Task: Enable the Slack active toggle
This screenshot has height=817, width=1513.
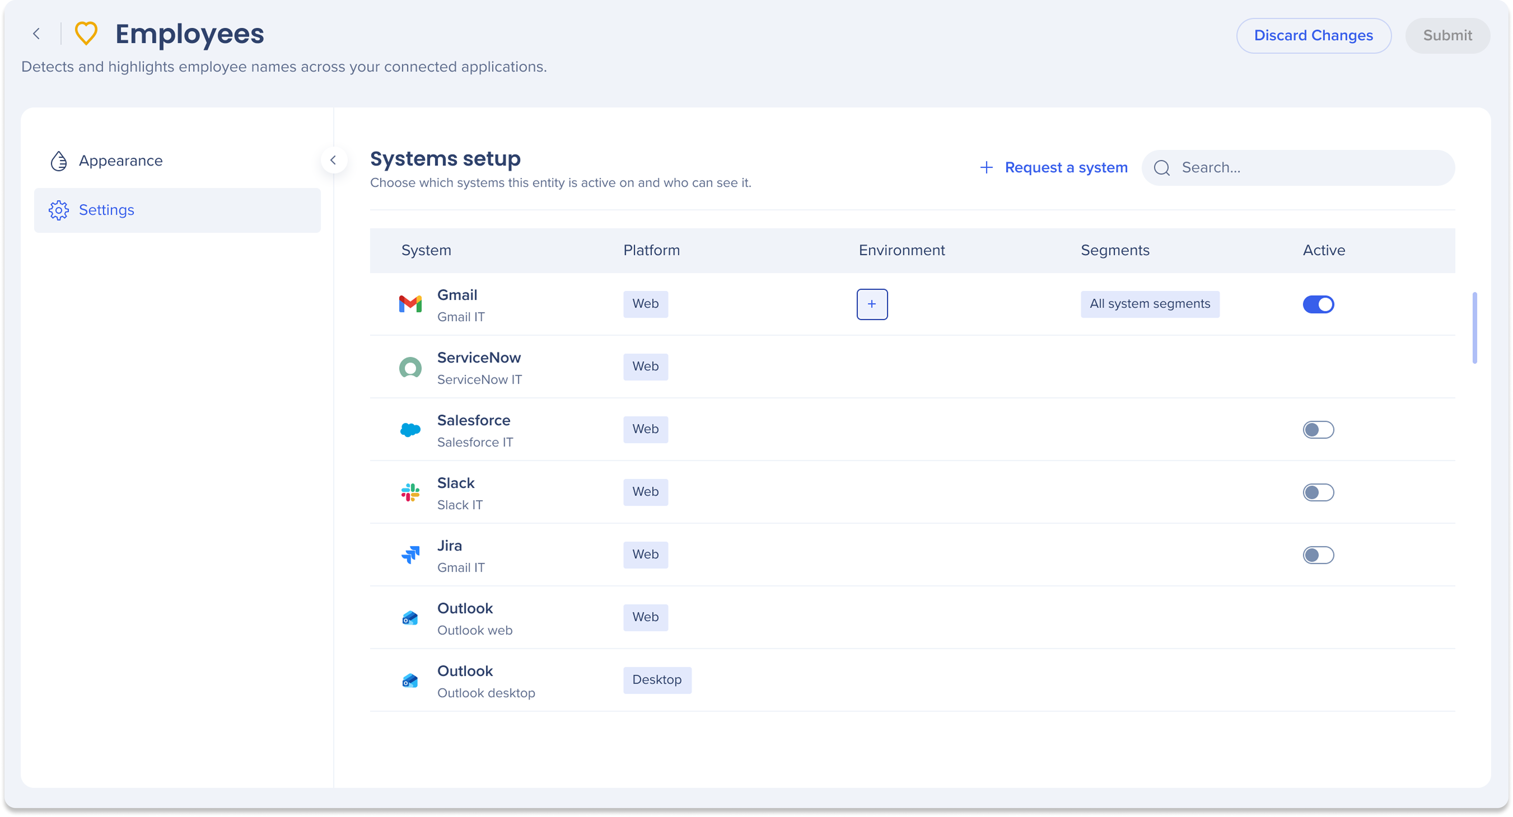Action: point(1319,492)
